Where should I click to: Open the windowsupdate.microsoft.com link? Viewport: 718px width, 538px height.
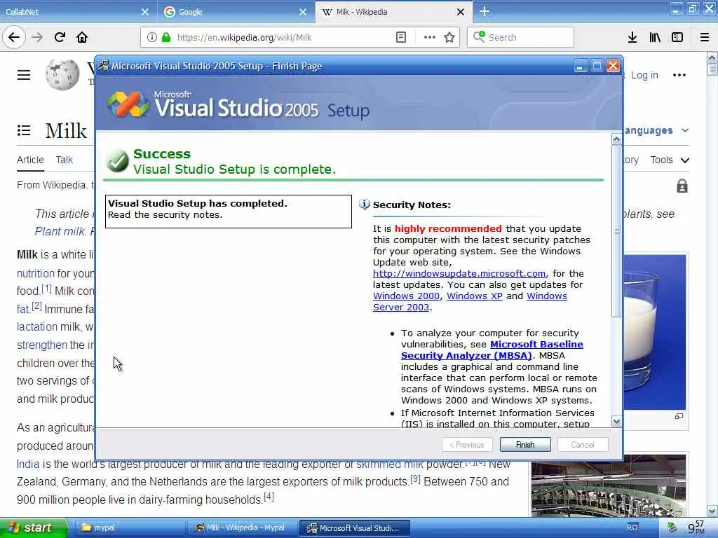459,274
